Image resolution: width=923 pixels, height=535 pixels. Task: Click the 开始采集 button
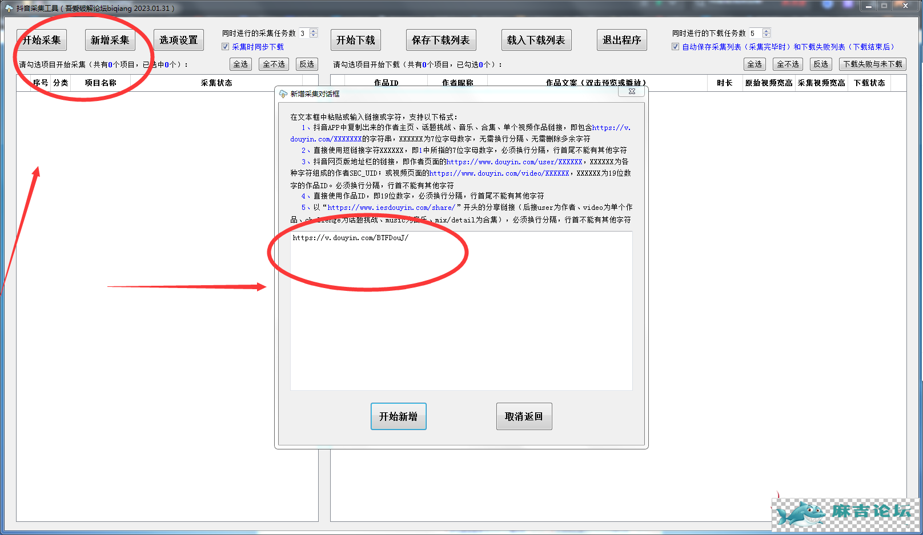coord(42,40)
